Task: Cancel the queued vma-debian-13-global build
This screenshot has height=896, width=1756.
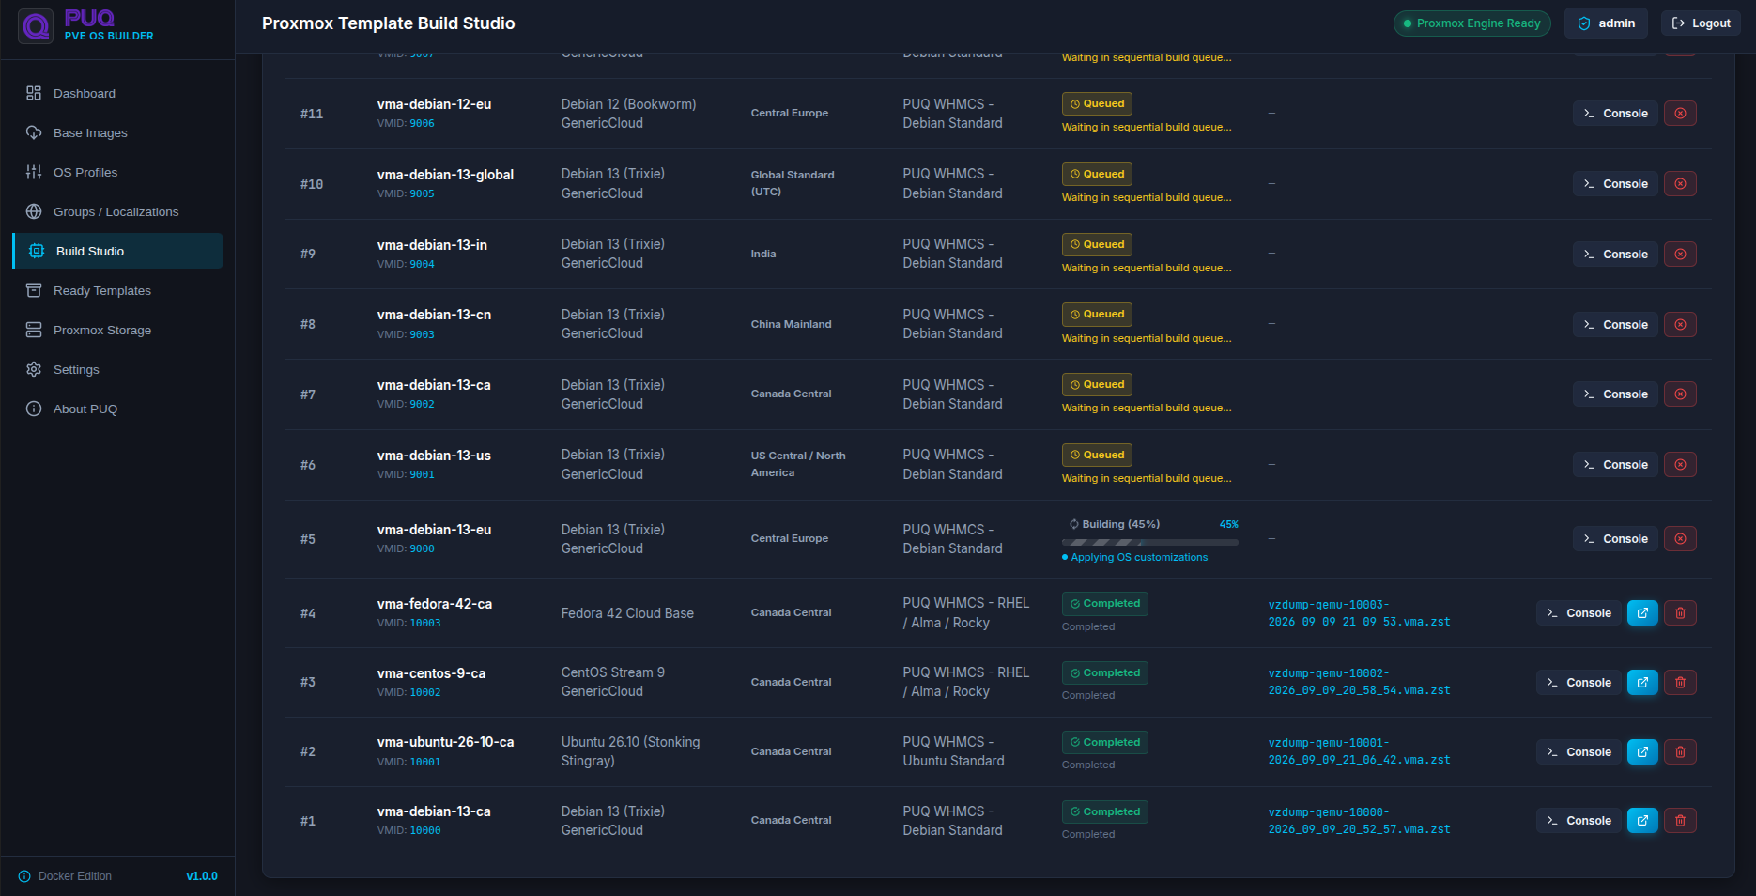Action: [1680, 184]
